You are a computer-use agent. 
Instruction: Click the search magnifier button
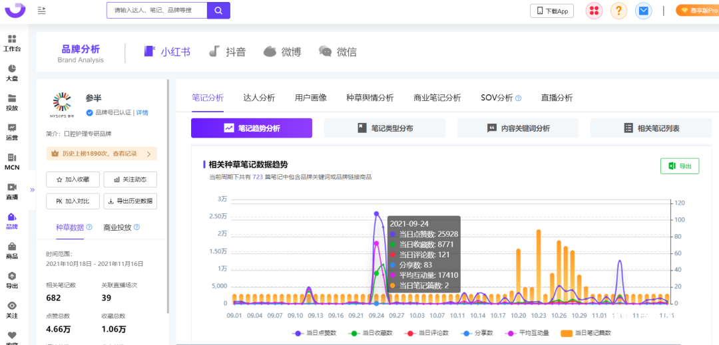coord(218,10)
